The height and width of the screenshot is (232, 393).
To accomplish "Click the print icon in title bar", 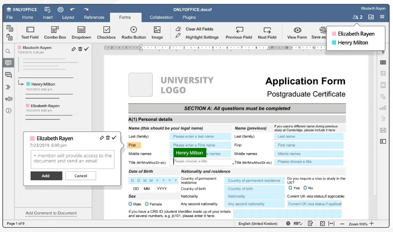I will (x=60, y=9).
